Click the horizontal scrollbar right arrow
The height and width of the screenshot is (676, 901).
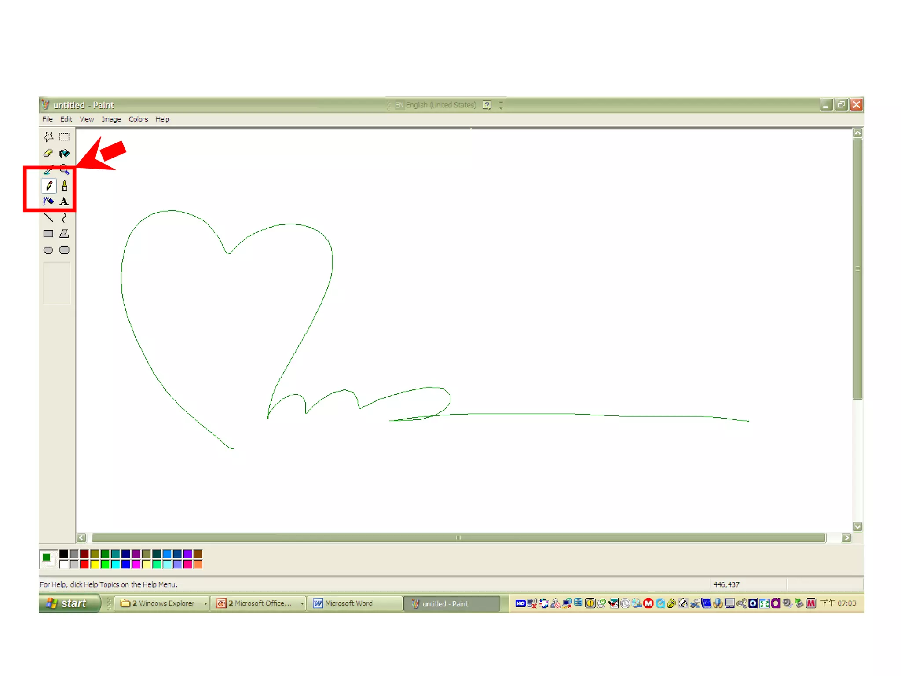tap(846, 538)
